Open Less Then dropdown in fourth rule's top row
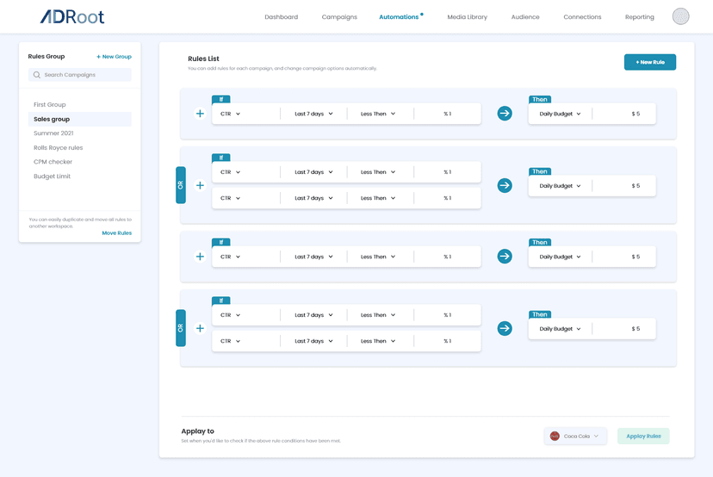This screenshot has width=713, height=477. [378, 314]
